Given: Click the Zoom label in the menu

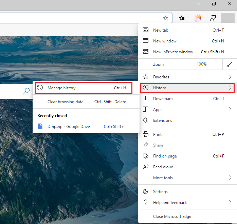Looking at the screenshot, I should pyautogui.click(x=158, y=64).
